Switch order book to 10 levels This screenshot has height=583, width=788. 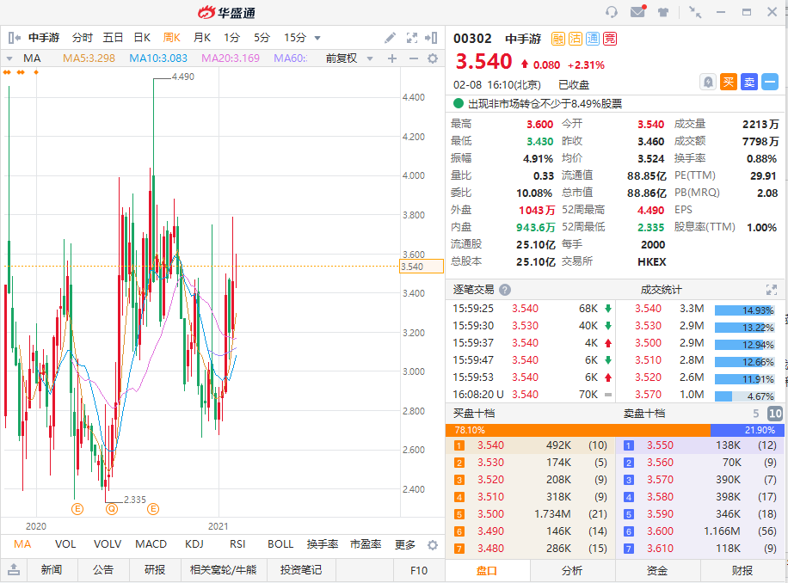pyautogui.click(x=775, y=414)
